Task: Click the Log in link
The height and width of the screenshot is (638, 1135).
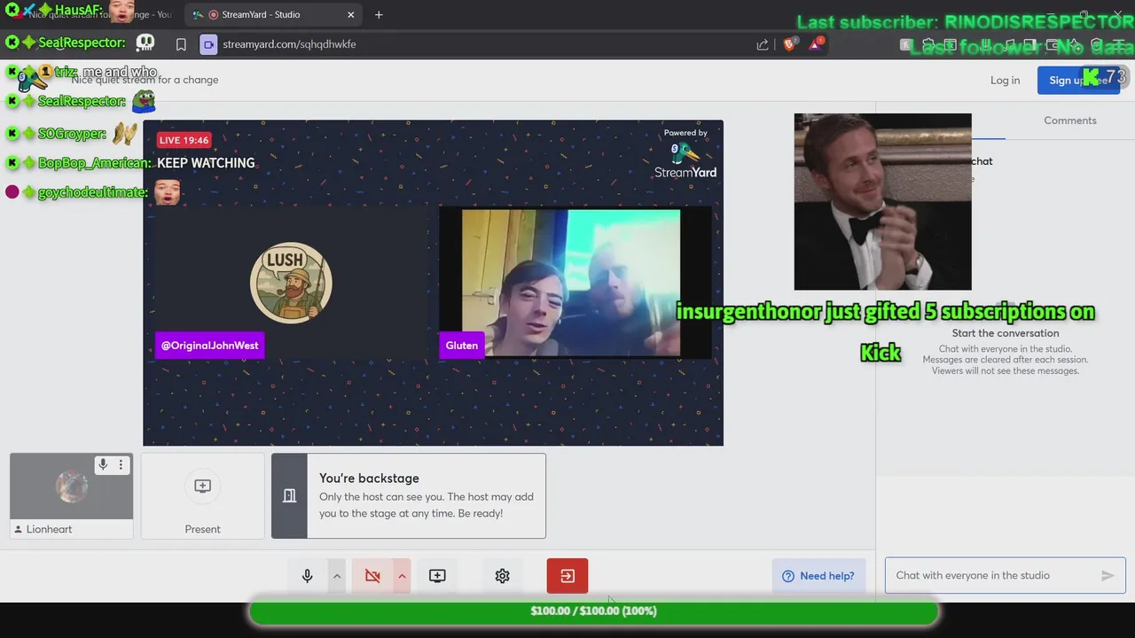Action: point(1005,80)
